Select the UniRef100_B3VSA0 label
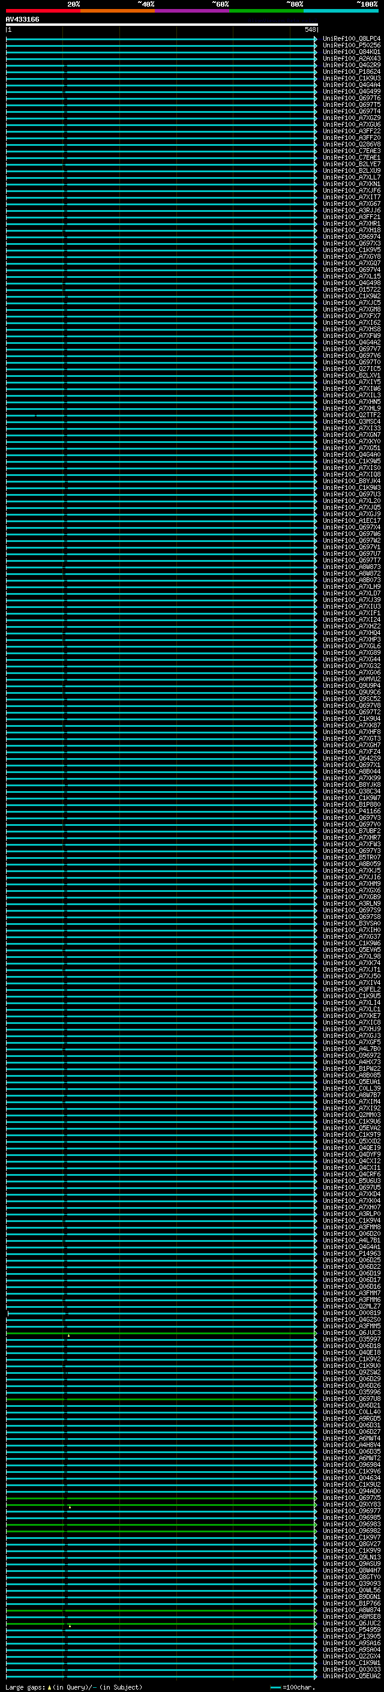Screen dimensions: 384x1692 click(x=351, y=924)
